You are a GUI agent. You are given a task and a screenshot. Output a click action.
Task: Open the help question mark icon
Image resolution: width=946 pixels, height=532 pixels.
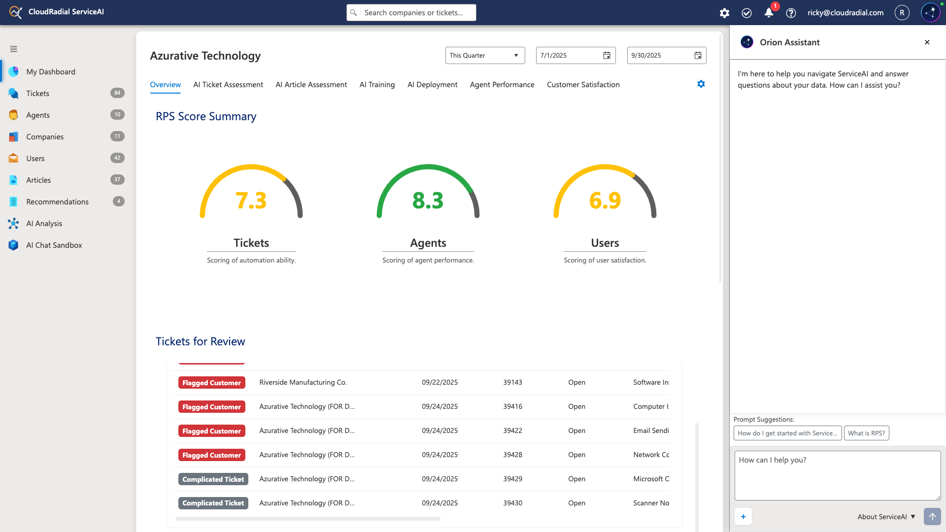[x=791, y=13]
